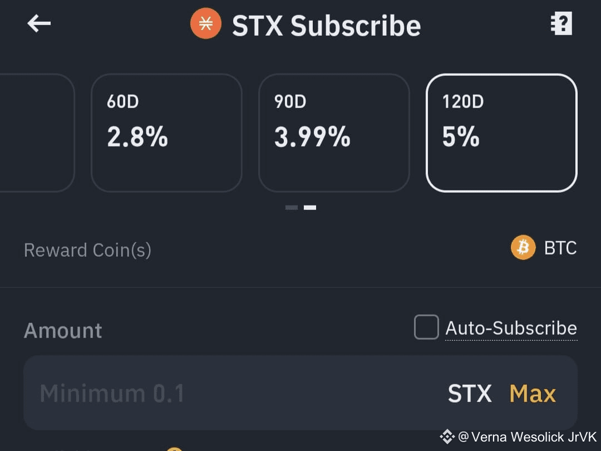Click the Minimum 0.1 amount input field
The height and width of the screenshot is (451, 601).
tap(223, 393)
